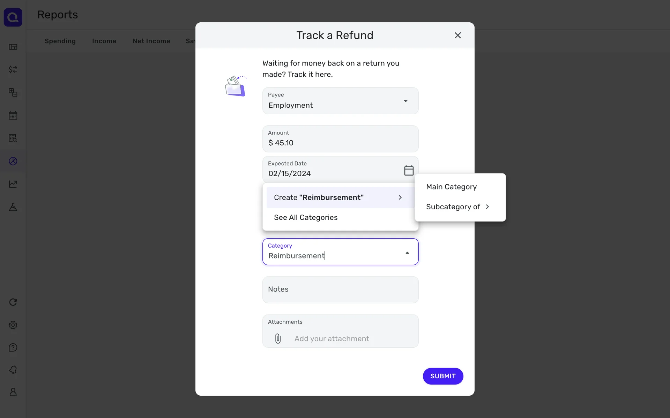Open the help question mark icon

[x=13, y=348]
